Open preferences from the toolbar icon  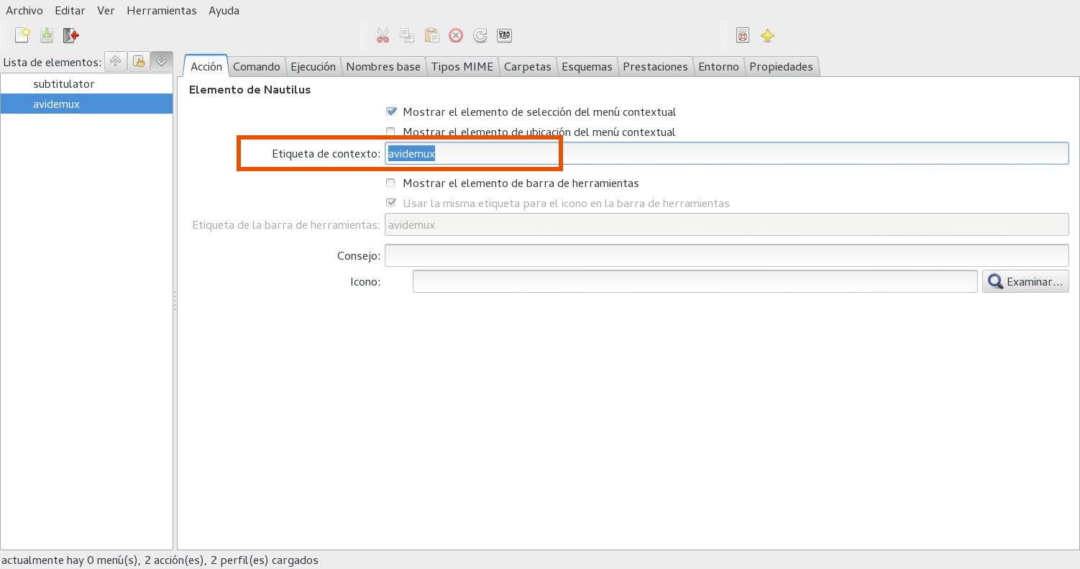click(504, 35)
